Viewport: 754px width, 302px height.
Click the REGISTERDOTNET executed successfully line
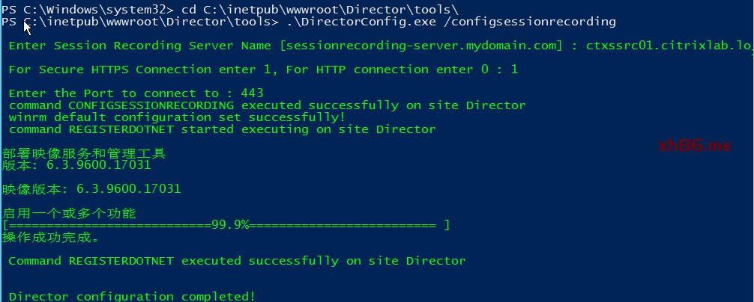coord(237,261)
